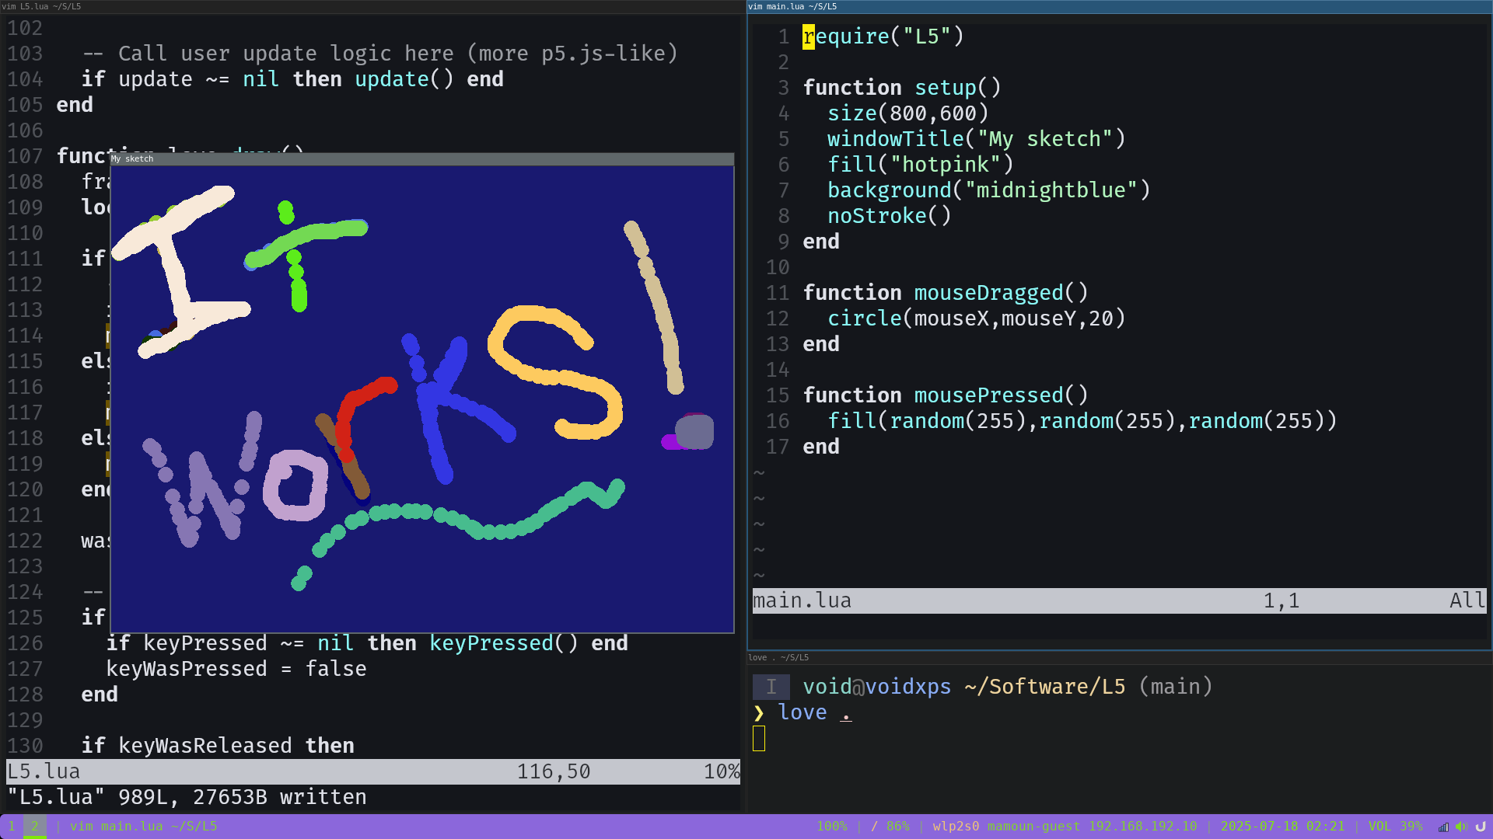Click the yellow cursor block on line 1
Image resolution: width=1493 pixels, height=839 pixels.
click(809, 37)
